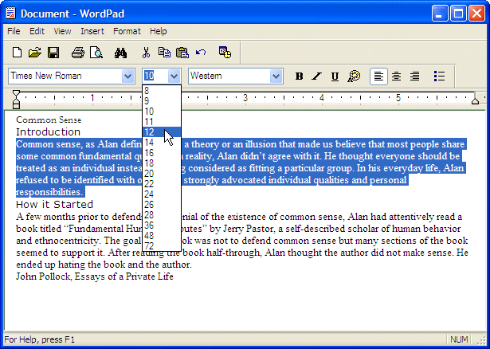Print the document using the printer icon

tap(78, 52)
